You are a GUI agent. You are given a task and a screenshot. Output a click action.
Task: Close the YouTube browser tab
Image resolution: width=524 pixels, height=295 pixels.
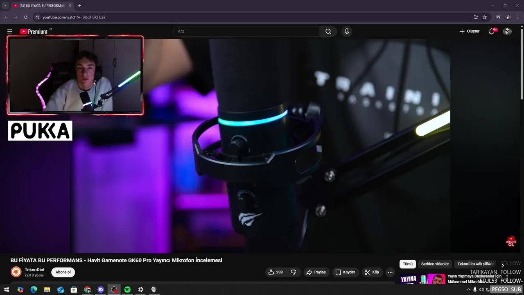coord(70,6)
